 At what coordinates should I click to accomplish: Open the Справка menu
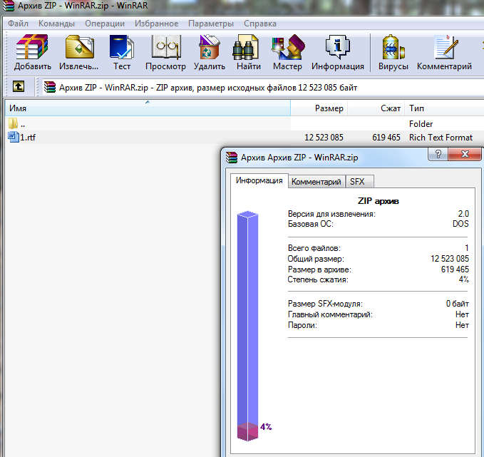pos(260,24)
